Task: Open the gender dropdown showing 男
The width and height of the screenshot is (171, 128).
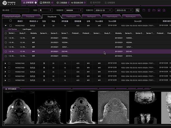Action: click(x=45, y=10)
